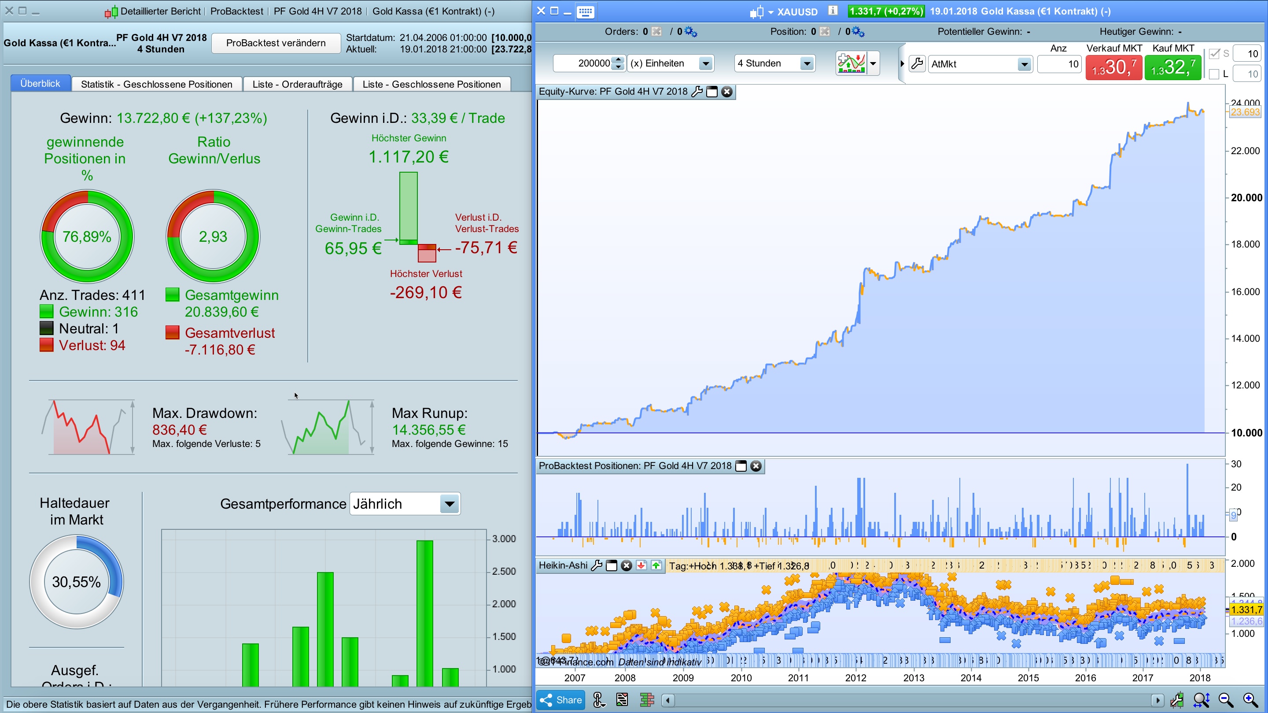Open the Liste - Orderaufträge tab

(x=297, y=84)
